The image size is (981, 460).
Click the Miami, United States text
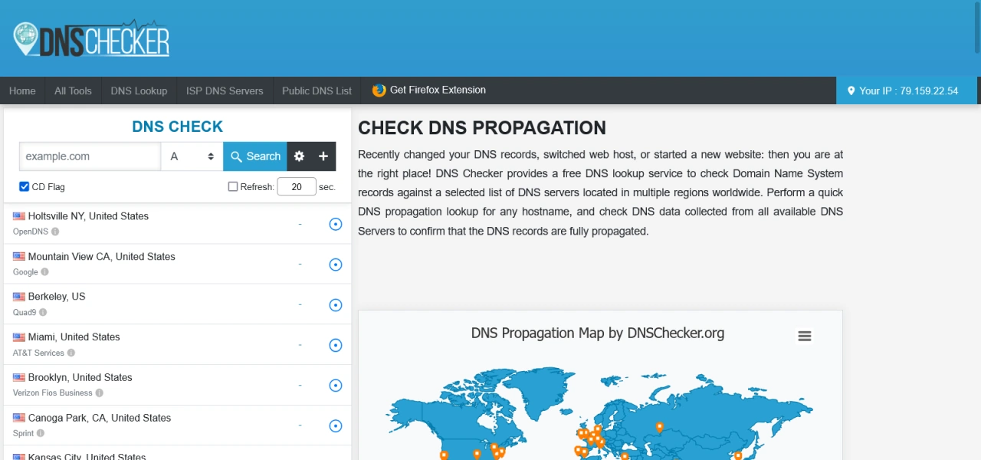coord(74,337)
